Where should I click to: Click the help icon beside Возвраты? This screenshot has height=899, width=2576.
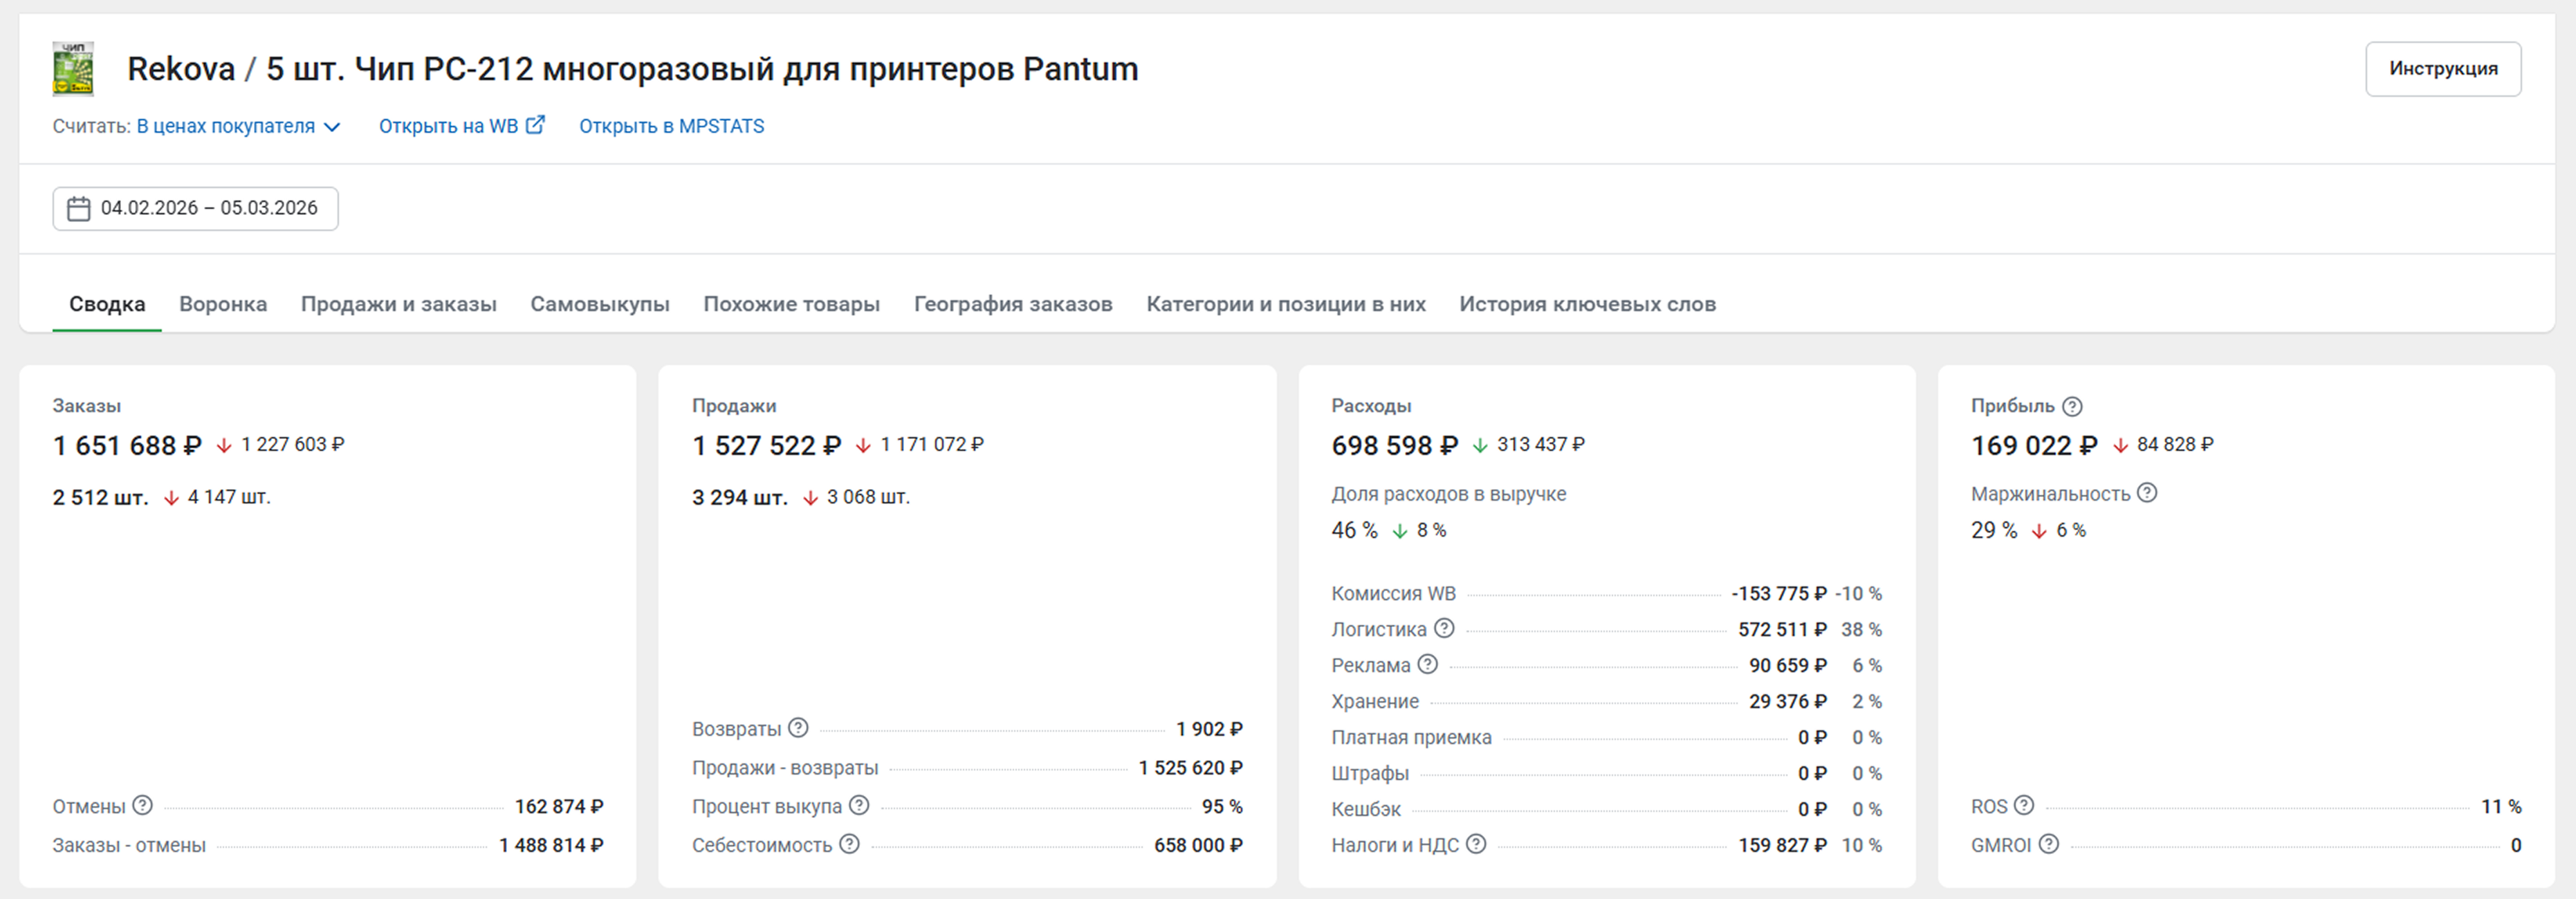click(798, 728)
